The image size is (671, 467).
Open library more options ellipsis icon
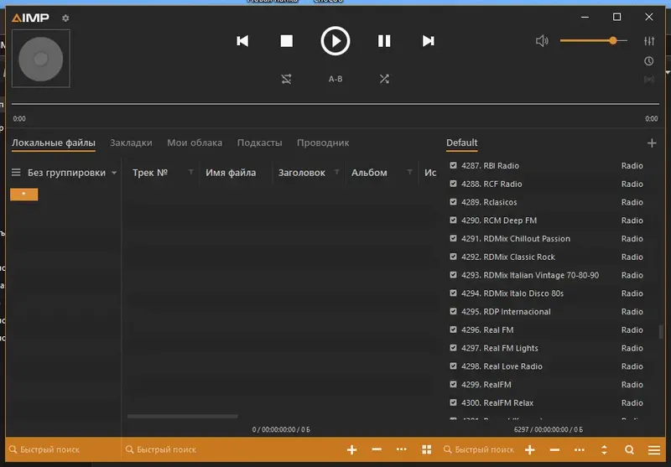coord(402,449)
